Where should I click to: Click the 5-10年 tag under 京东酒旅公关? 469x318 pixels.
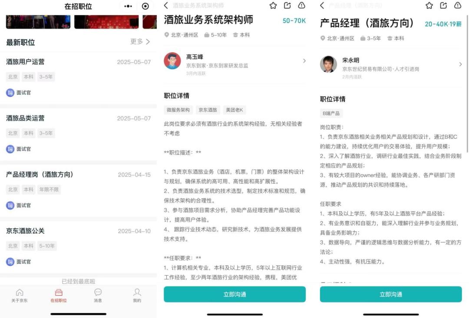[x=47, y=246]
